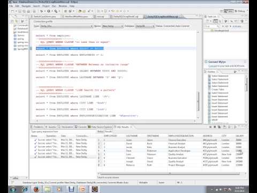Select the Data Source Explorer tab
The width and height of the screenshot is (257, 193).
point(100,127)
